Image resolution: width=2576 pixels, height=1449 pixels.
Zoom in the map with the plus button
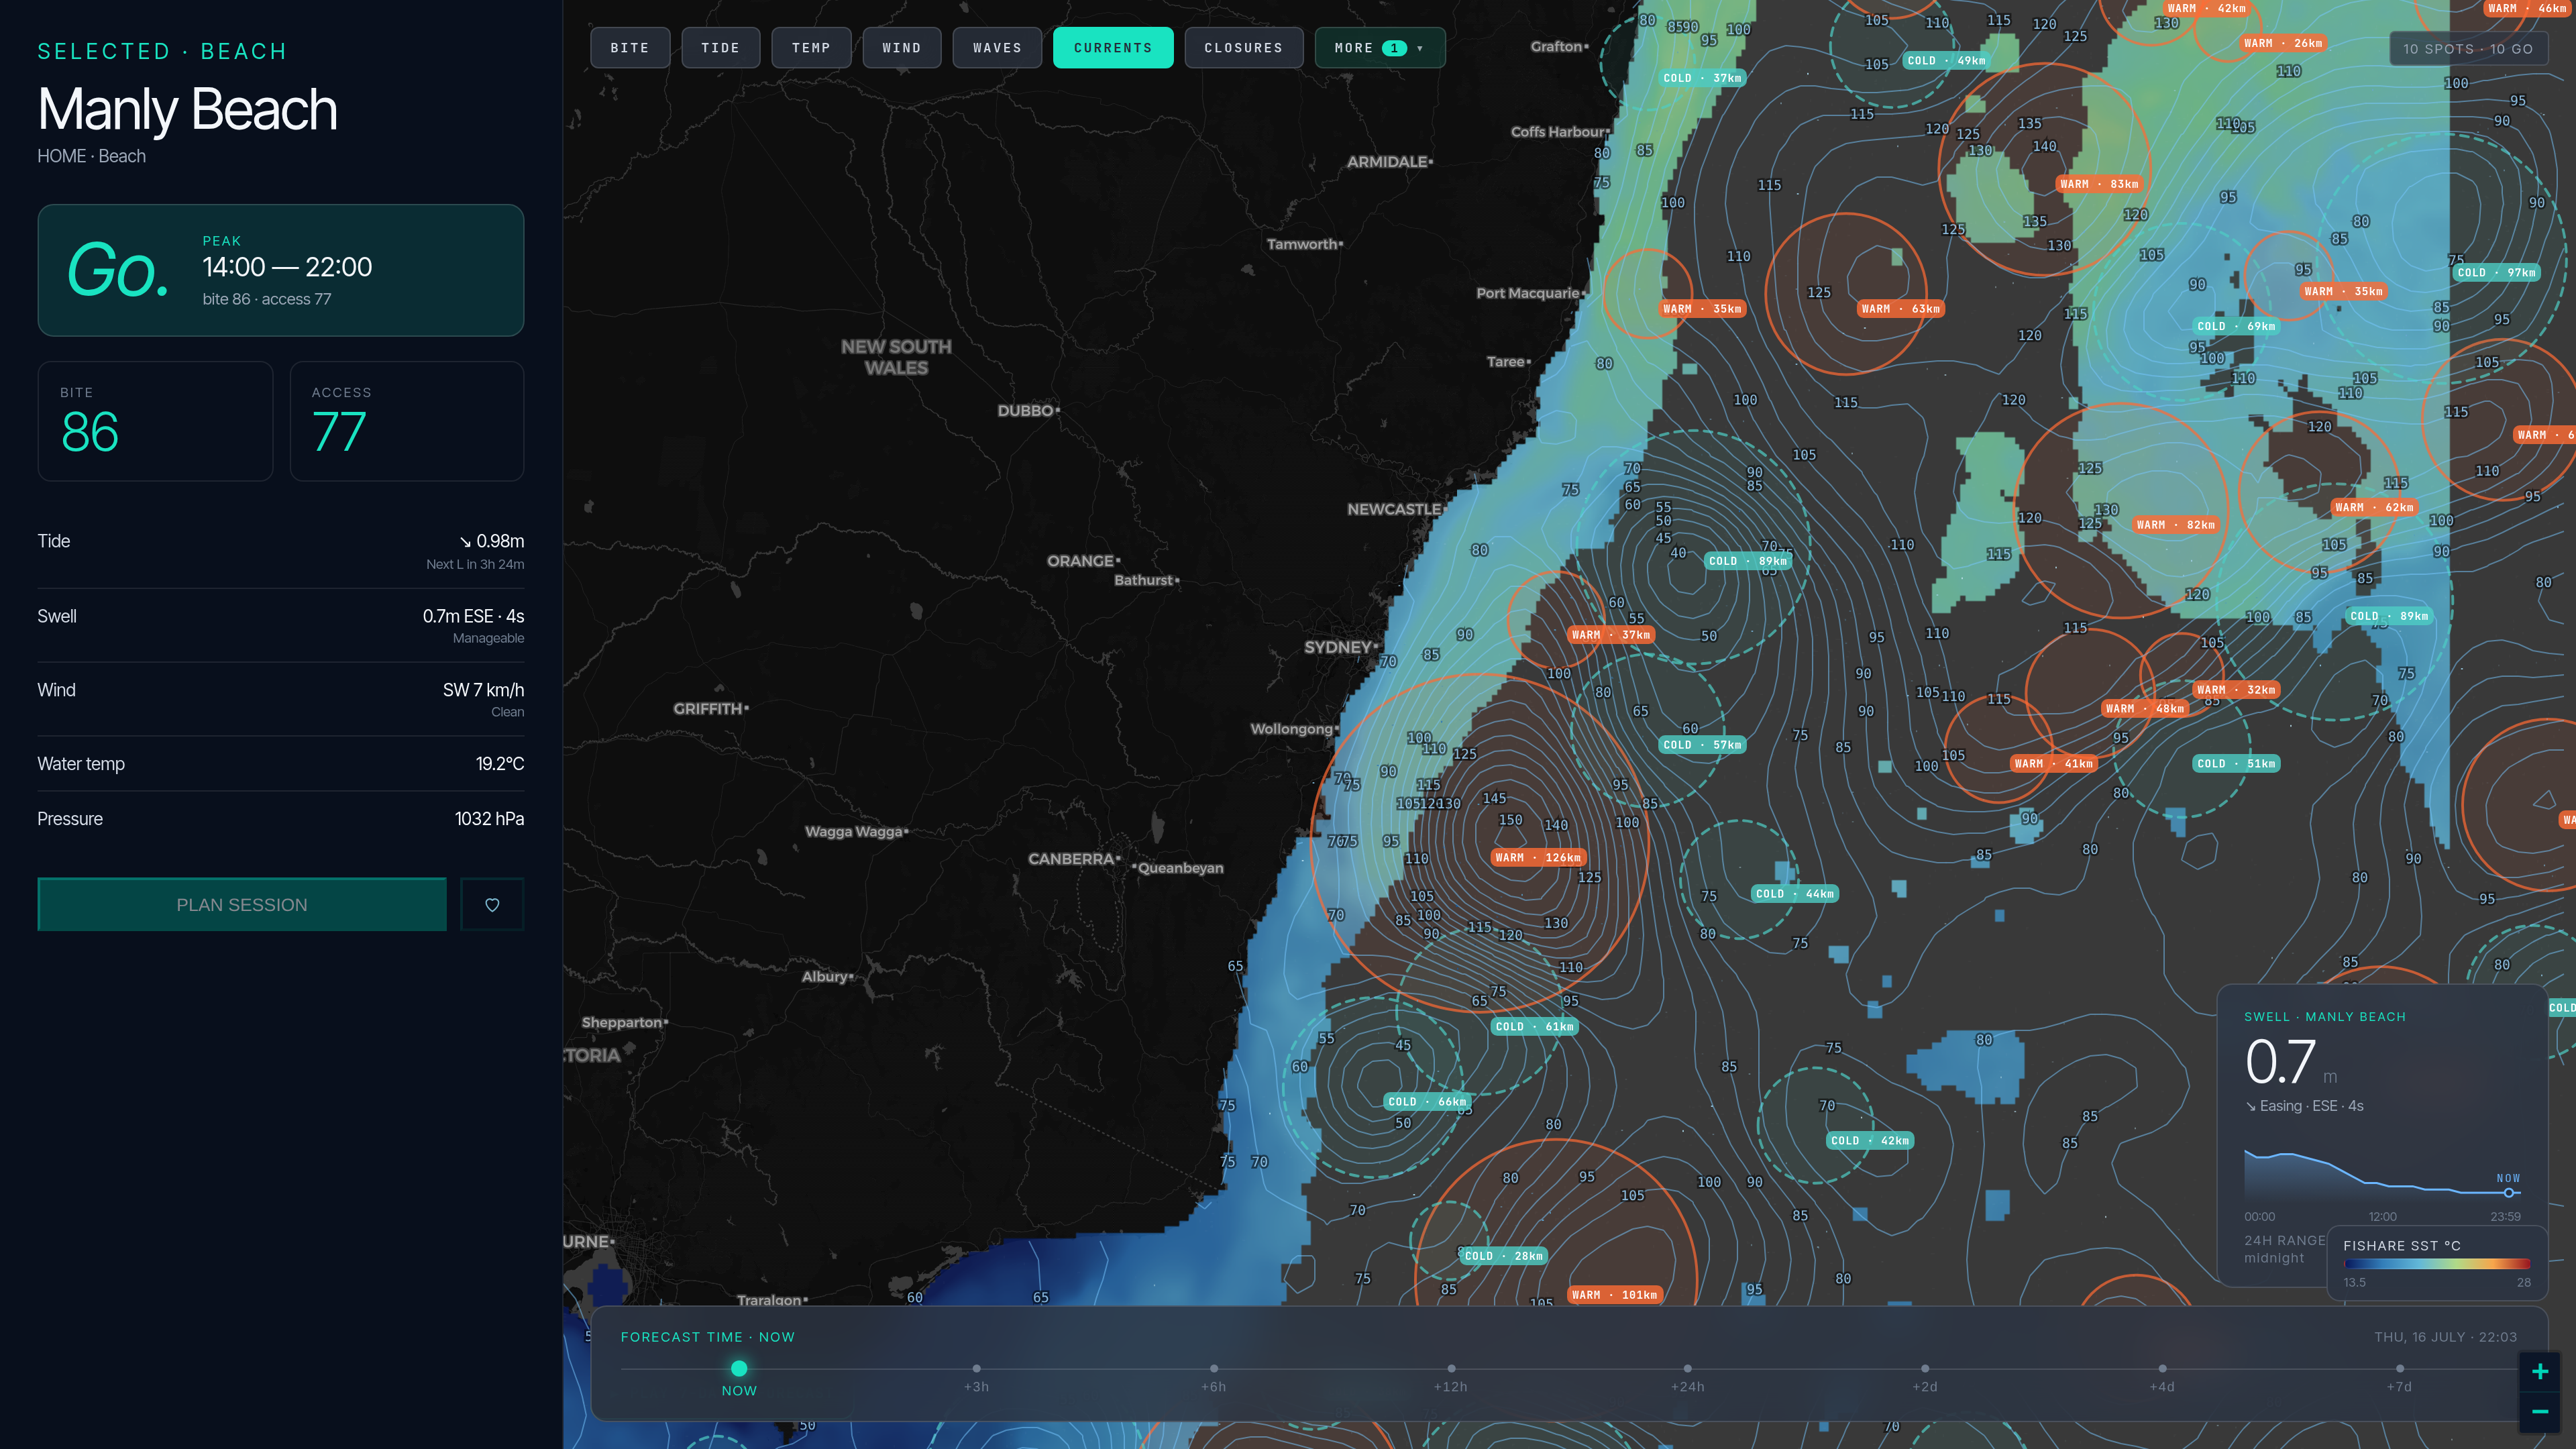click(x=2540, y=1372)
